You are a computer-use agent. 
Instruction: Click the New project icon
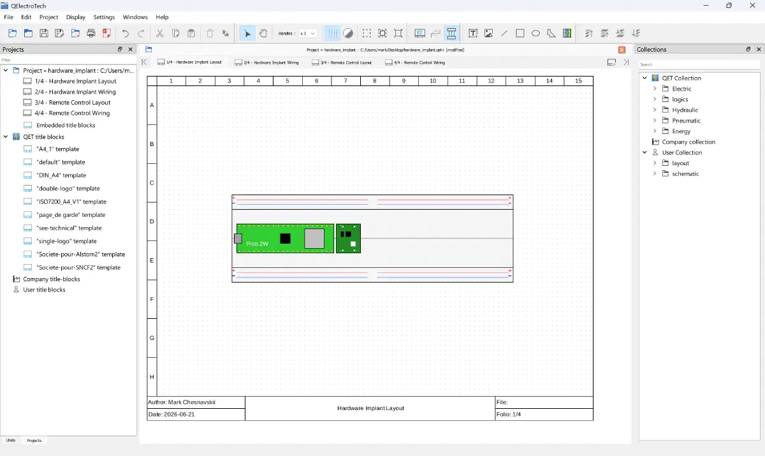point(13,33)
